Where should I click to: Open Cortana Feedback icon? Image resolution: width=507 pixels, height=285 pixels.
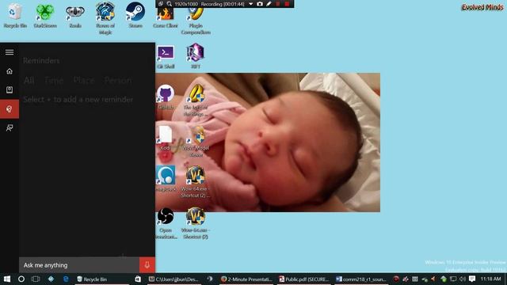(x=10, y=128)
